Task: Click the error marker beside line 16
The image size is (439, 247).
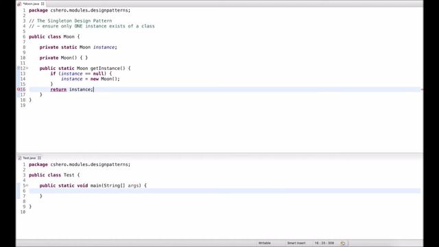Action: [x=19, y=89]
